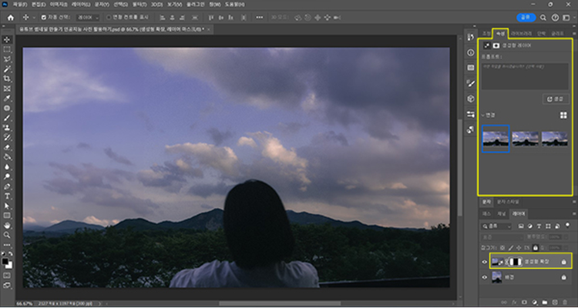Toggle the layer filter on/off switch
The image size is (578, 308).
(x=567, y=224)
